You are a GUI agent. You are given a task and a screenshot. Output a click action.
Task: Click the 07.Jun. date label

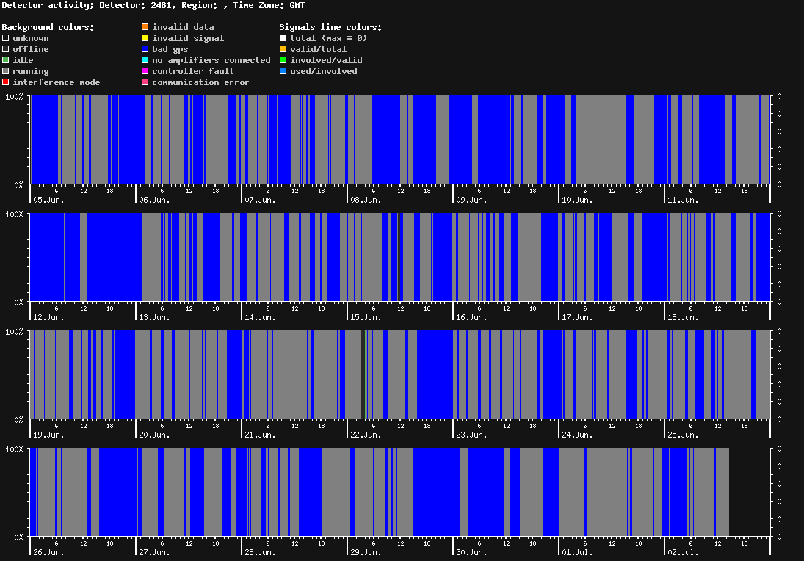click(260, 200)
